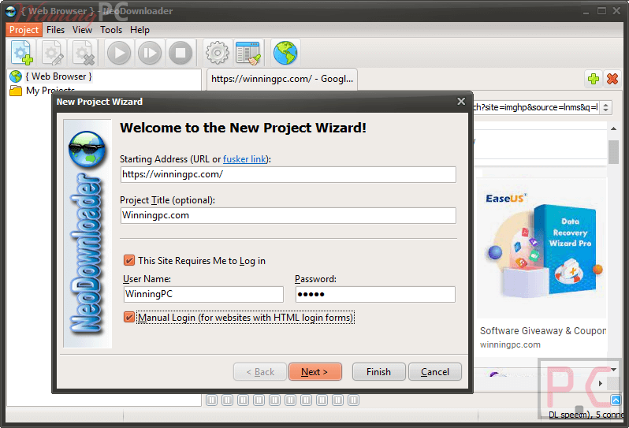Open the Files menu
This screenshot has height=428, width=629.
coord(55,30)
